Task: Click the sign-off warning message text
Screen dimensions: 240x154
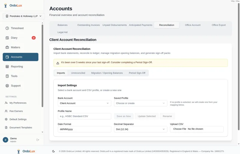Action: tap(107, 62)
